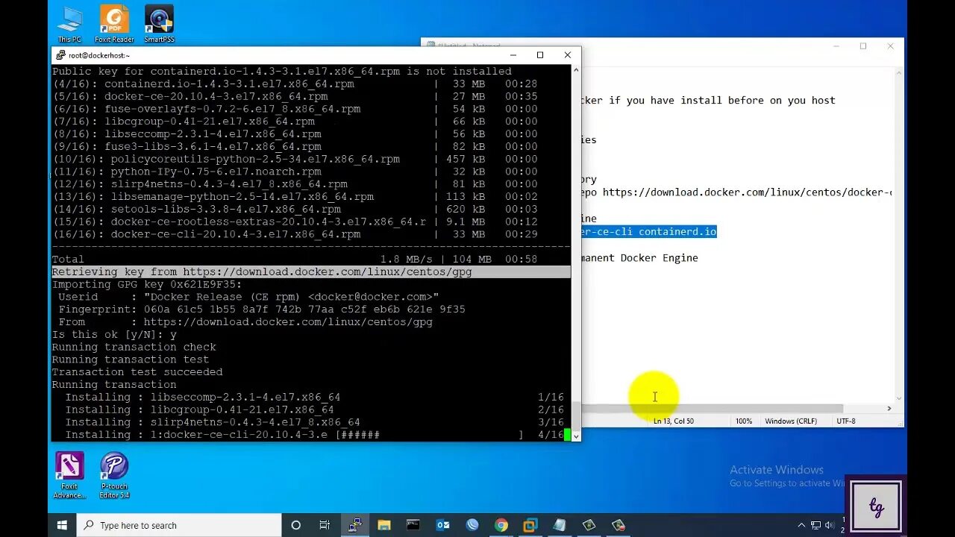Click 'manent Docker Engine' line in Notepad
Screen dimensions: 955x537
tap(640, 258)
